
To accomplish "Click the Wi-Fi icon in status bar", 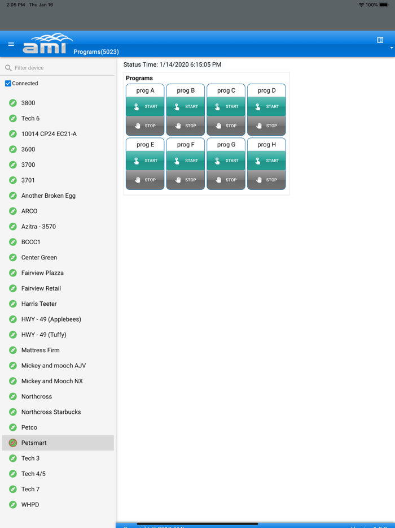I will 361,5.
